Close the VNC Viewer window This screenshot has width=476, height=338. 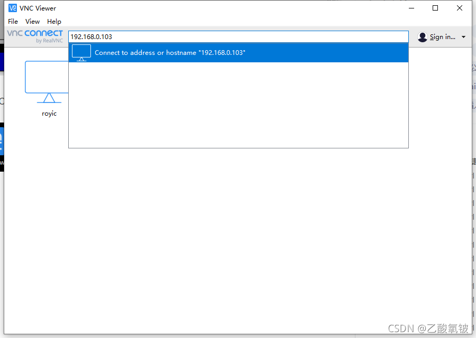(460, 8)
